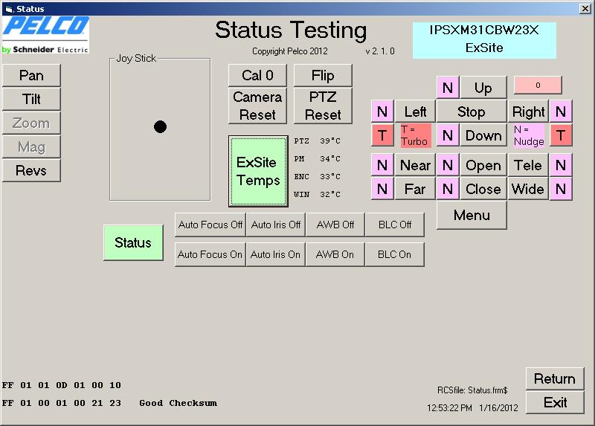Click the BLC Off button
The height and width of the screenshot is (426, 595).
tap(395, 225)
